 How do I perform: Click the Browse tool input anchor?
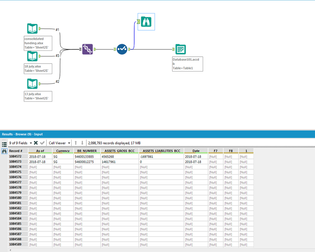click(139, 22)
